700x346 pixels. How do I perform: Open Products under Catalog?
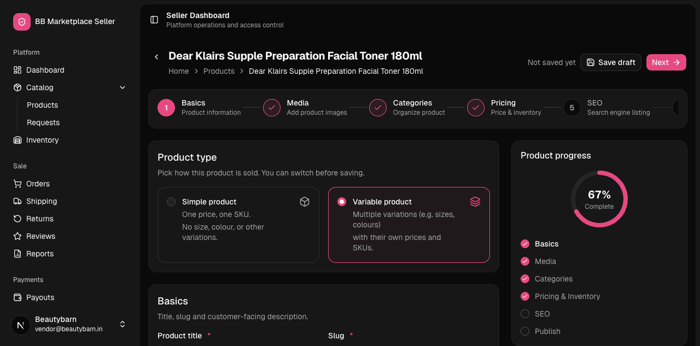(x=77, y=105)
